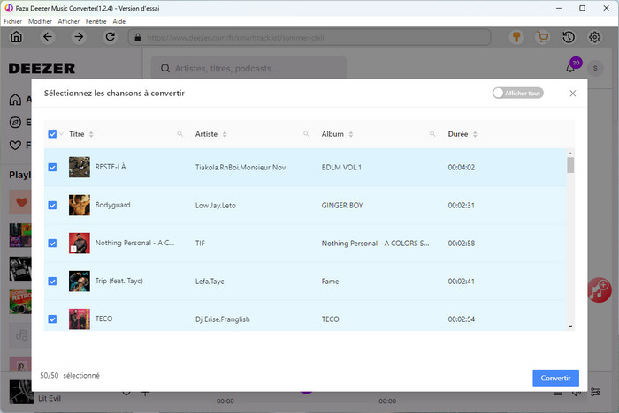Uncheck the Bodyguard song checkbox
The image size is (619, 413).
click(52, 205)
